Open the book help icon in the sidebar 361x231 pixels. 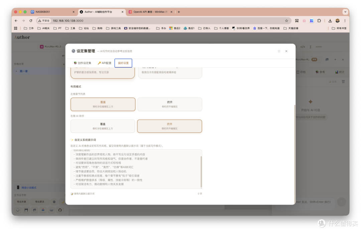click(51, 210)
